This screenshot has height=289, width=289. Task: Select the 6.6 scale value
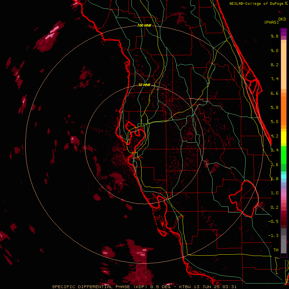tap(275, 93)
